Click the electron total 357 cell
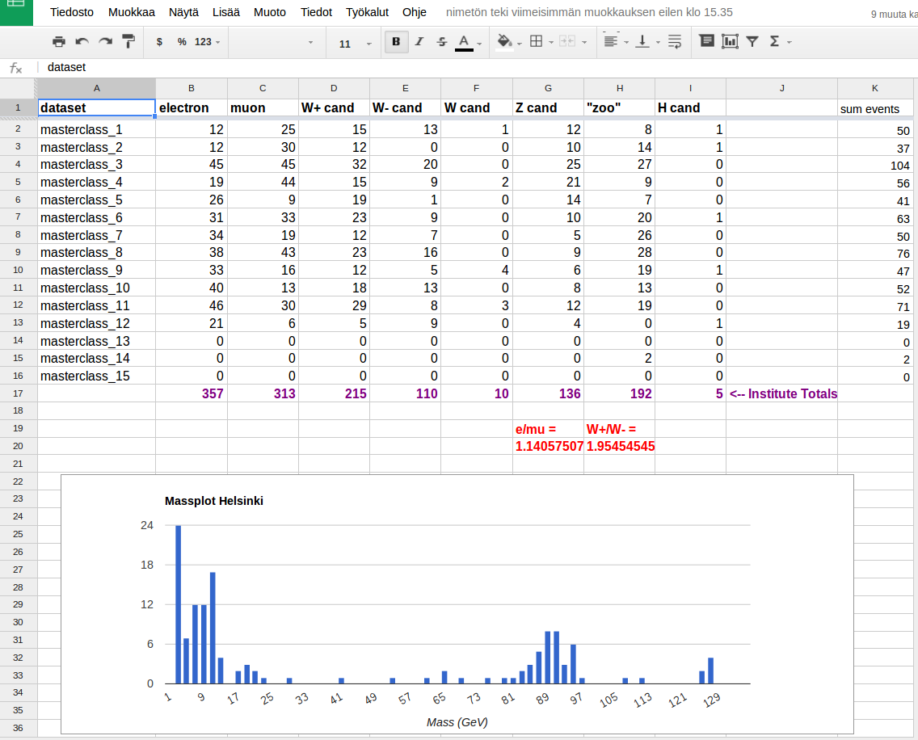918x740 pixels. [x=192, y=393]
